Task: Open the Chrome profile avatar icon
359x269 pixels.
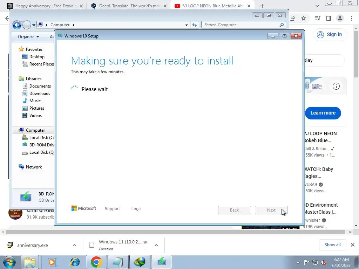Action: tap(340, 18)
